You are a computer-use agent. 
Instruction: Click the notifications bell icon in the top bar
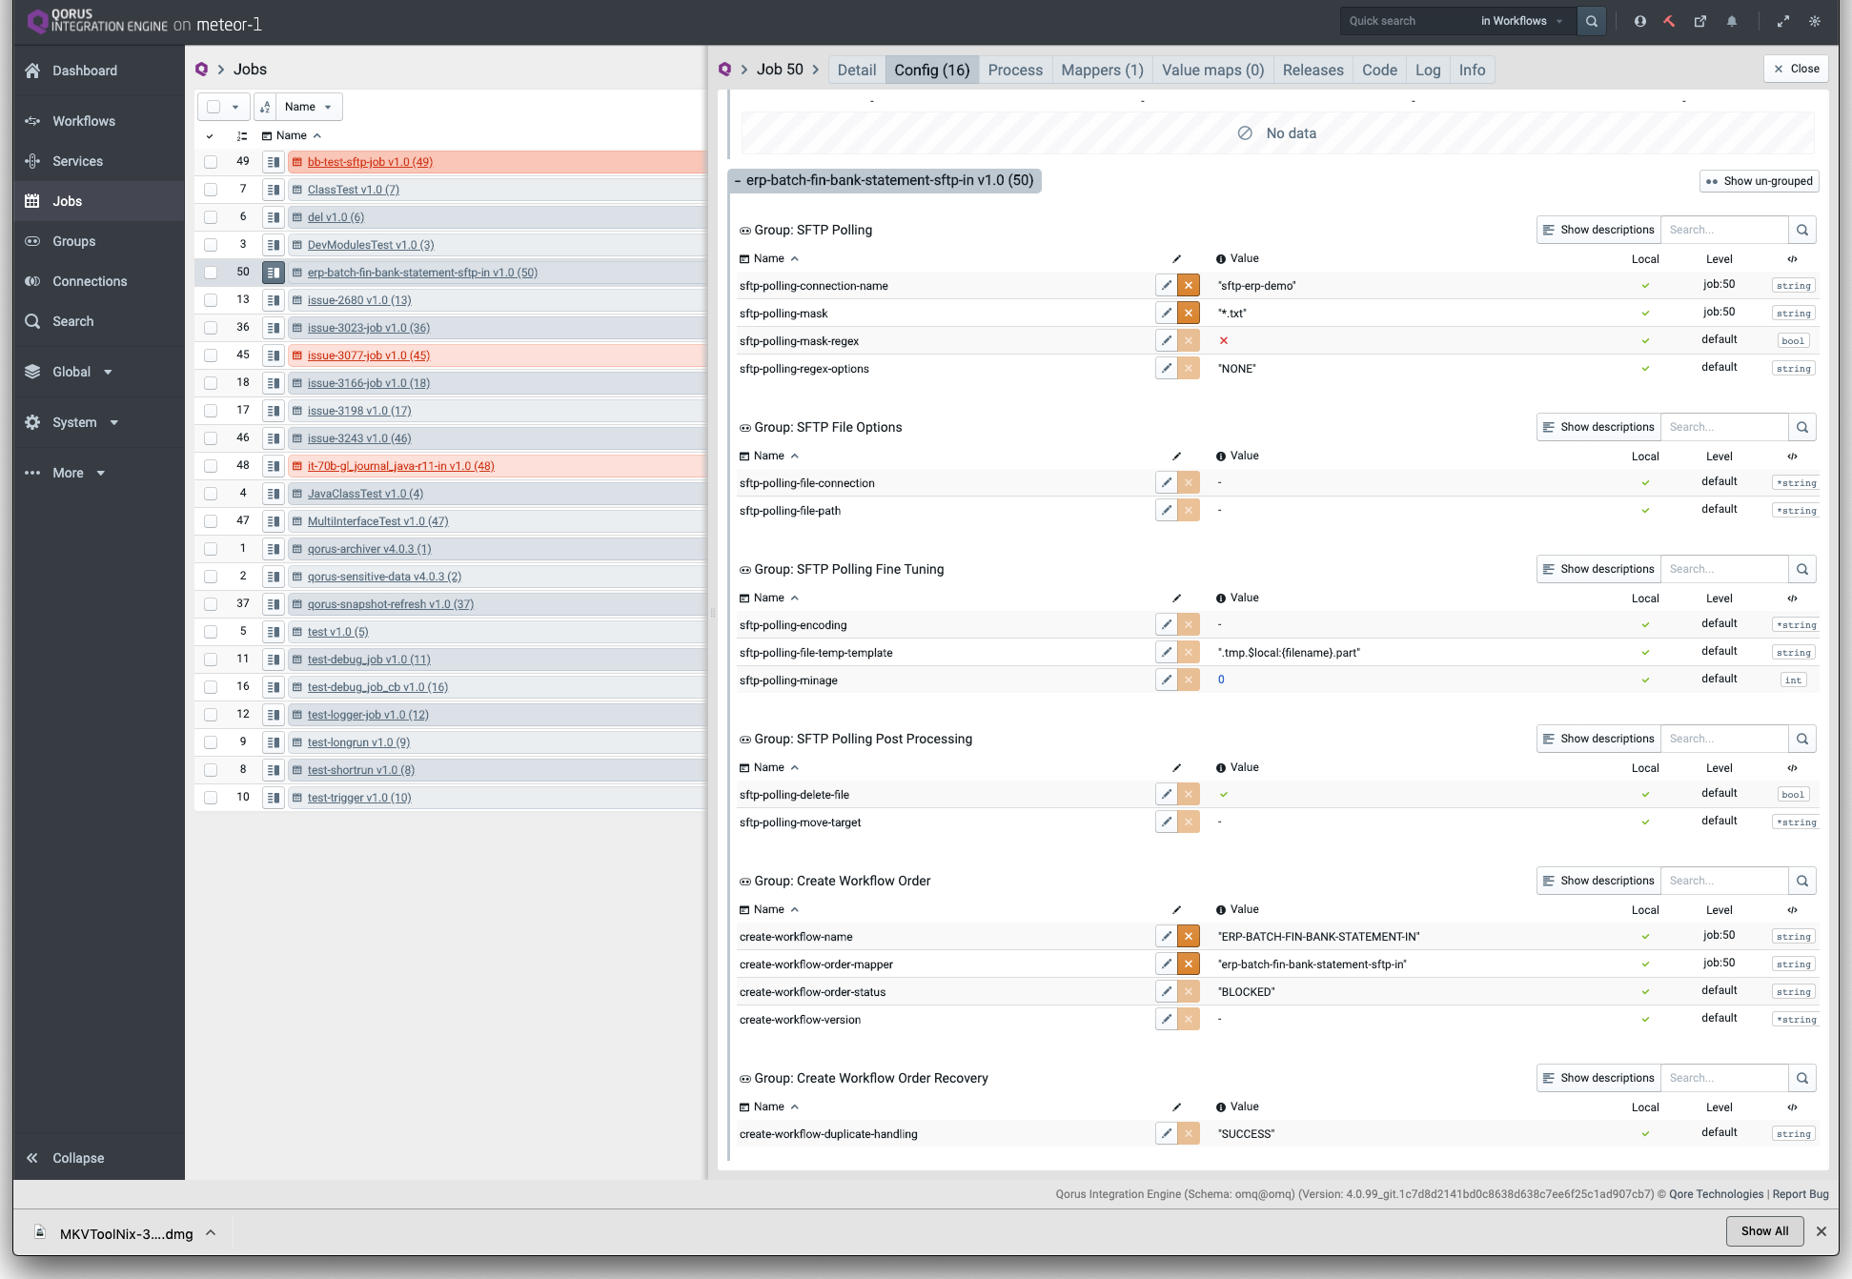1732,21
